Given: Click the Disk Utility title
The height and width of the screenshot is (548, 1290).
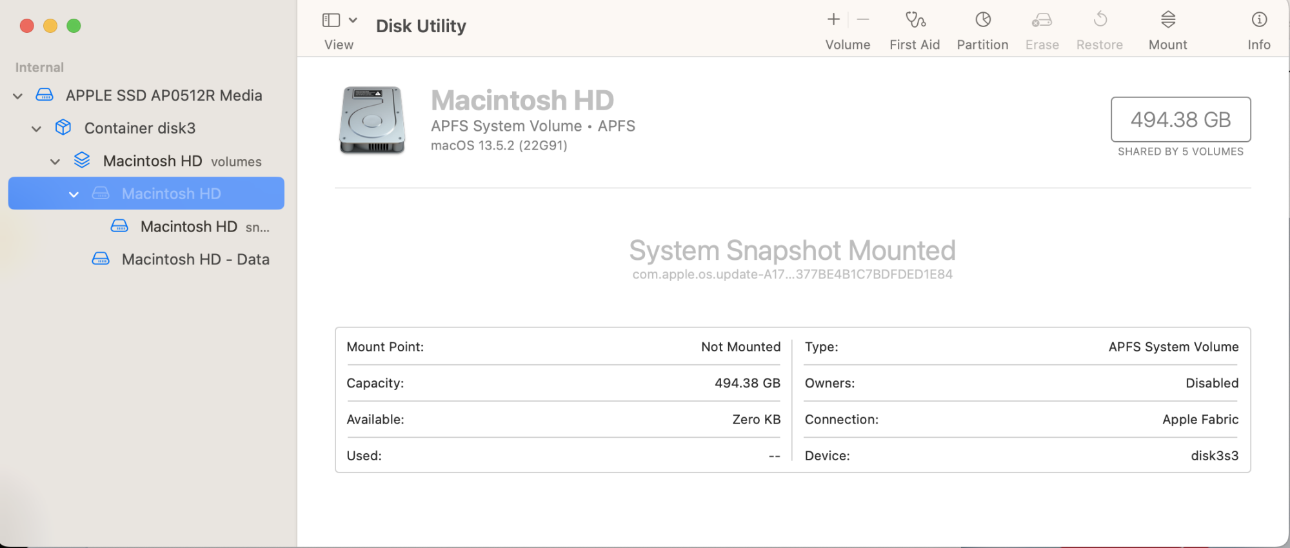Looking at the screenshot, I should [421, 26].
